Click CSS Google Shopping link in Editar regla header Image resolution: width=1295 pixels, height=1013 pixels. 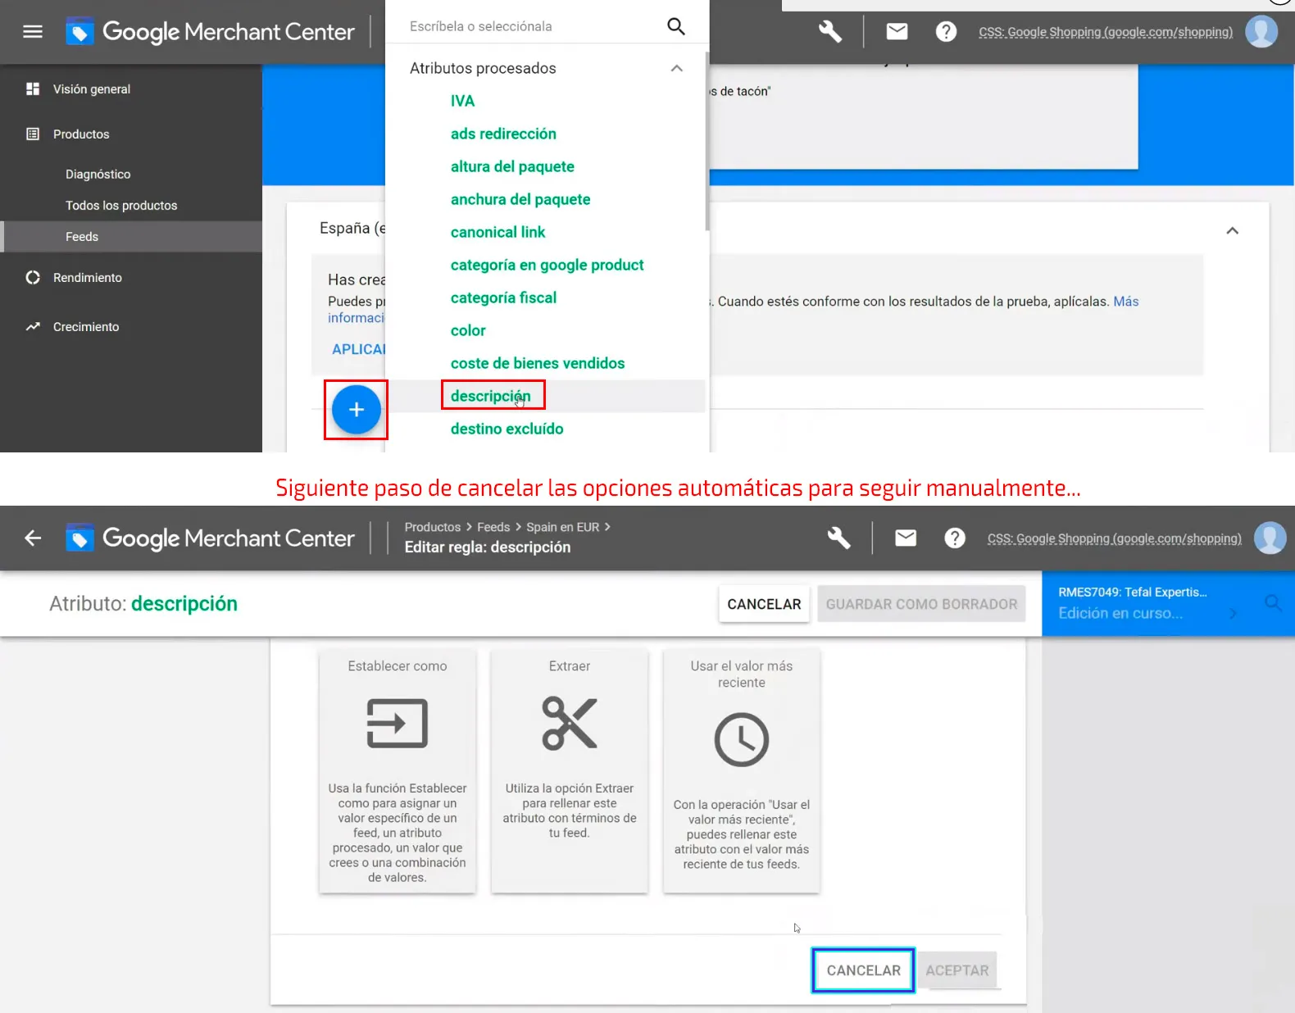coord(1115,538)
